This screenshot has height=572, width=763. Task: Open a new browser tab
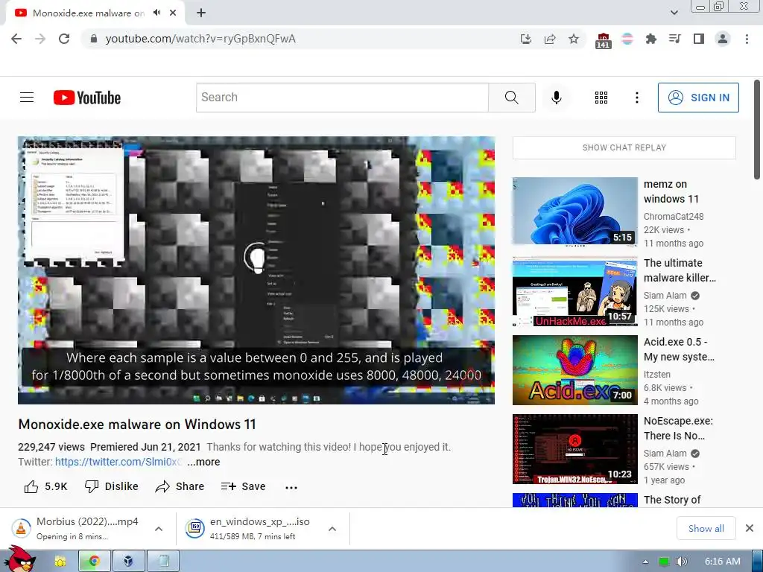click(201, 13)
